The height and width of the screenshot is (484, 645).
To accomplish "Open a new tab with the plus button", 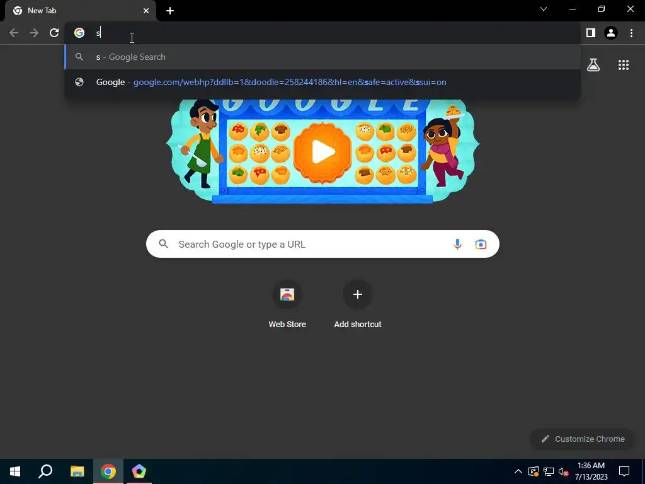I will 170,11.
